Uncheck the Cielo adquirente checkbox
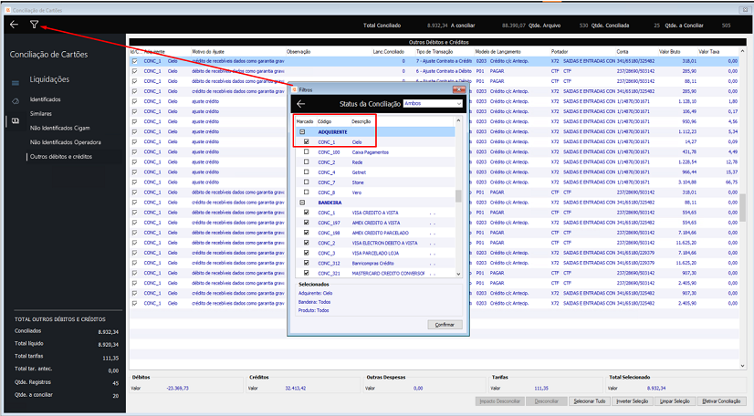Image resolution: width=754 pixels, height=416 pixels. point(307,141)
